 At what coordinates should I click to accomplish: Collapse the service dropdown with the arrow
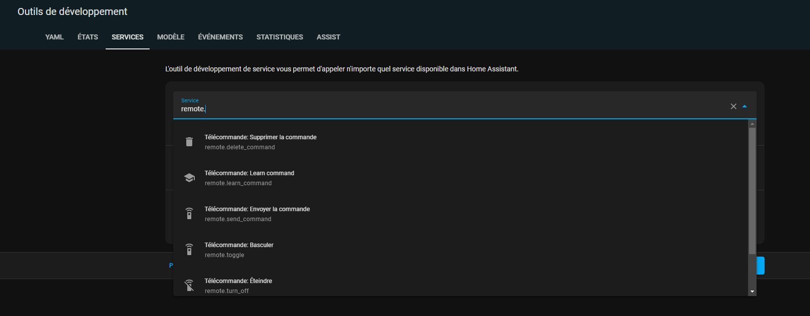[x=745, y=106]
